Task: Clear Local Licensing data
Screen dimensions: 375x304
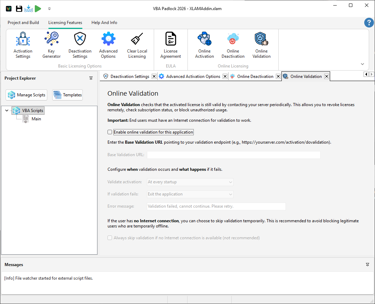Action: (137, 45)
